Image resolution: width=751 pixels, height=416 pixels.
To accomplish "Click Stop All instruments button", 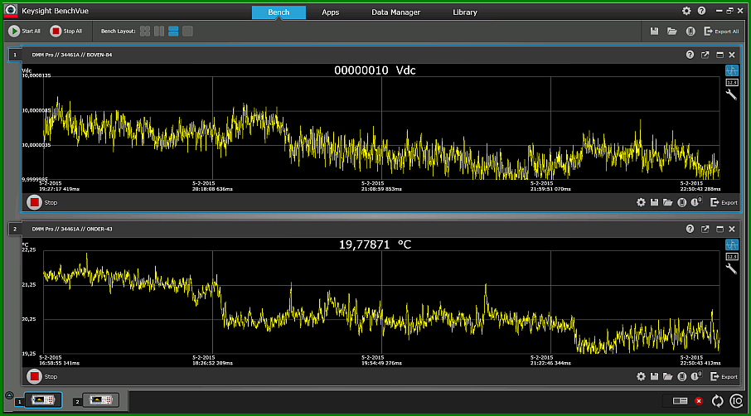I will click(66, 31).
